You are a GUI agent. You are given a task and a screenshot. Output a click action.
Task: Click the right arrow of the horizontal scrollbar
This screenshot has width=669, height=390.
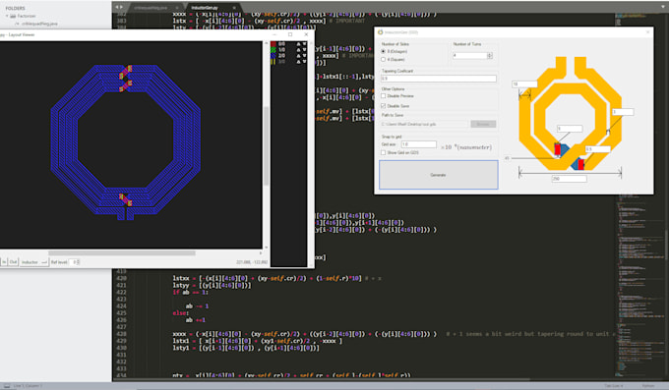coord(261,253)
